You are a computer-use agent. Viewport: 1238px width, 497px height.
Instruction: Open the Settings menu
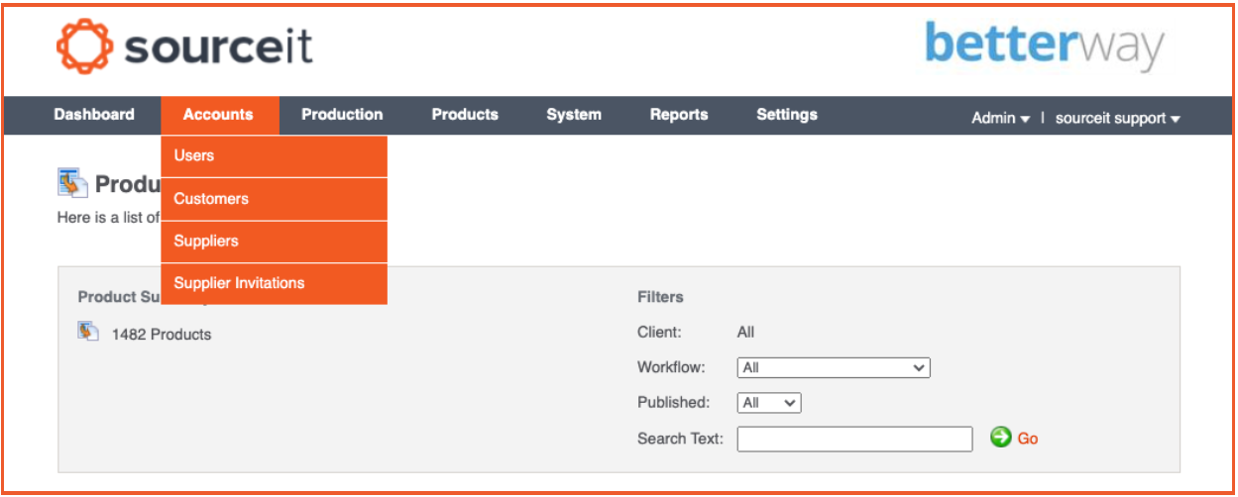(x=787, y=115)
